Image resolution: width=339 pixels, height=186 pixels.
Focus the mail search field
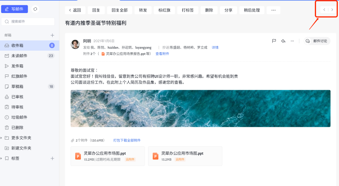pyautogui.click(x=28, y=21)
